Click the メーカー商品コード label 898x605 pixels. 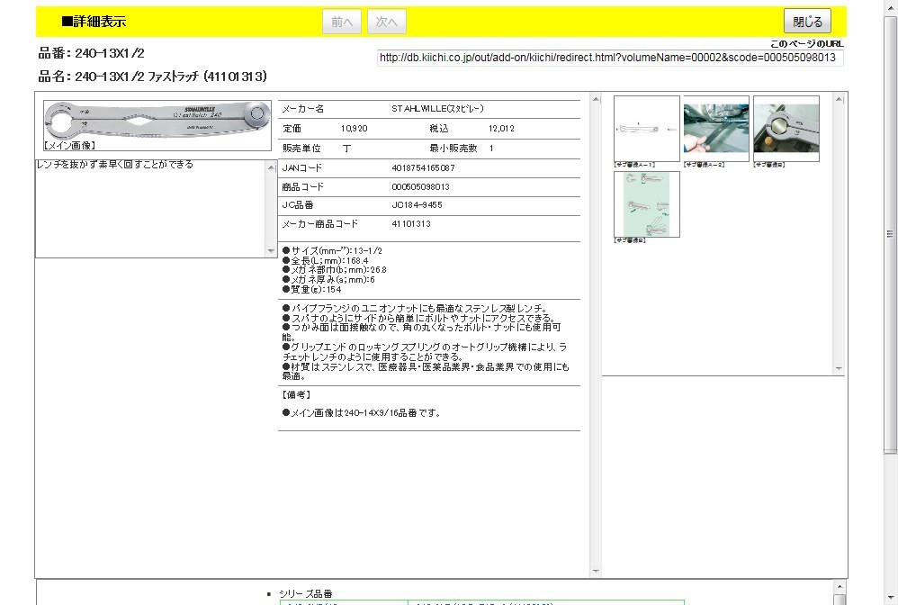click(x=320, y=224)
